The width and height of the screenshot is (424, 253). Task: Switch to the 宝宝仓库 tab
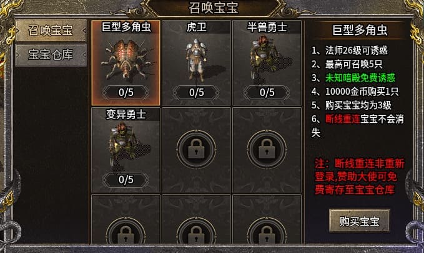[51, 55]
